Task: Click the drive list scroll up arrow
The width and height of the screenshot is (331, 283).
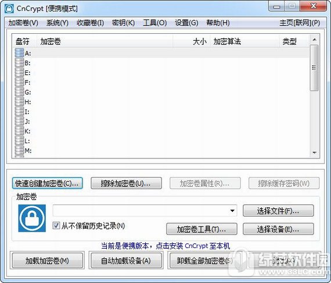Action: point(314,40)
